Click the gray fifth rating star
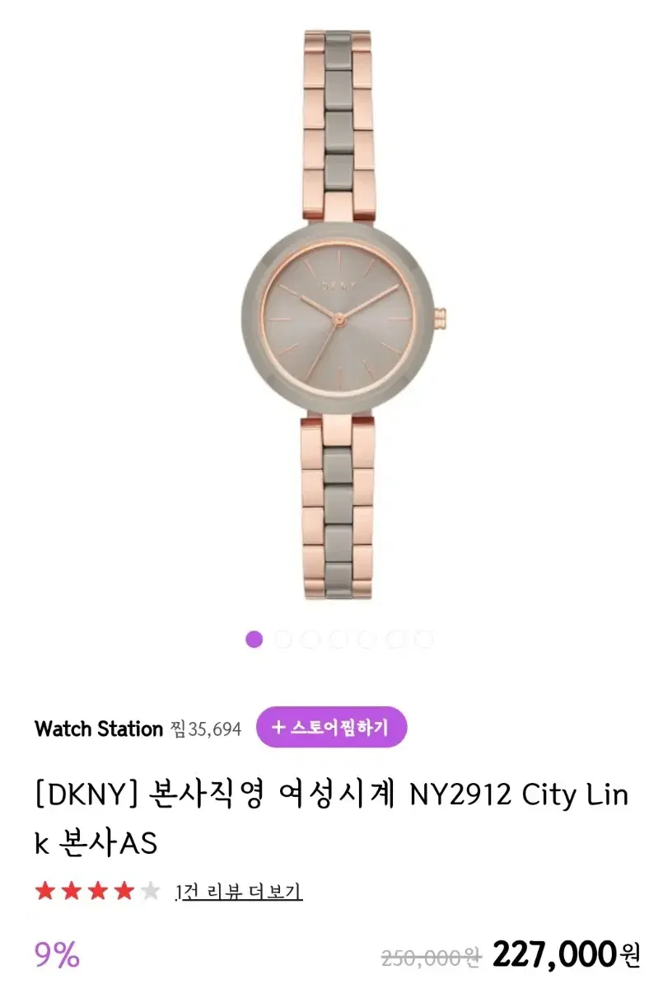This screenshot has width=649, height=989. 150,891
